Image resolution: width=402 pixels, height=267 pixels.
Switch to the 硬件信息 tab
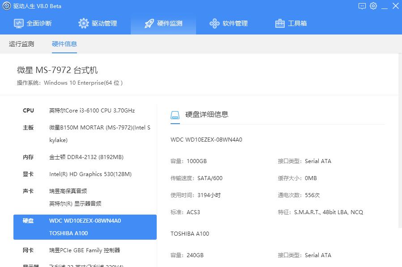64,44
